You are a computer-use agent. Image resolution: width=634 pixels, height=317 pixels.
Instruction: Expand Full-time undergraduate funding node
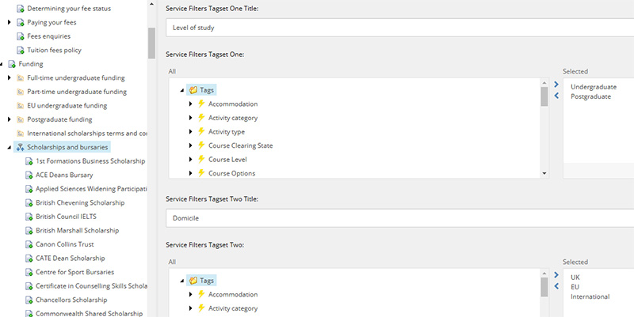coord(10,77)
